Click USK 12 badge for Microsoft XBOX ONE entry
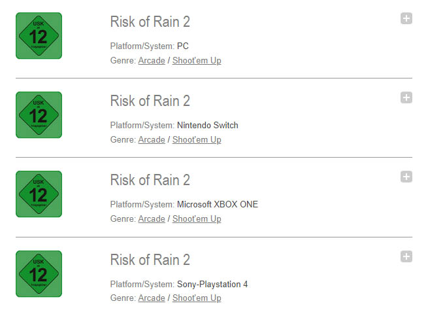The width and height of the screenshot is (428, 314). point(39,194)
